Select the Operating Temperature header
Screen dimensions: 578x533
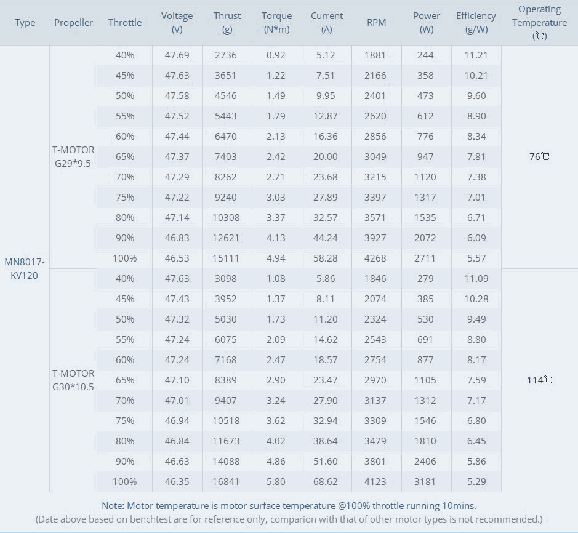(539, 23)
